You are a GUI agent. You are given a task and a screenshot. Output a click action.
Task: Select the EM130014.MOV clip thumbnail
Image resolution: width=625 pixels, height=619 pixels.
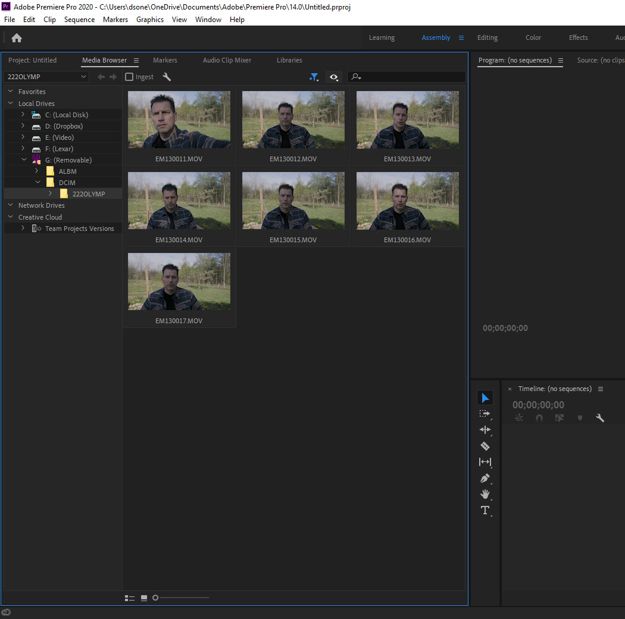click(179, 201)
